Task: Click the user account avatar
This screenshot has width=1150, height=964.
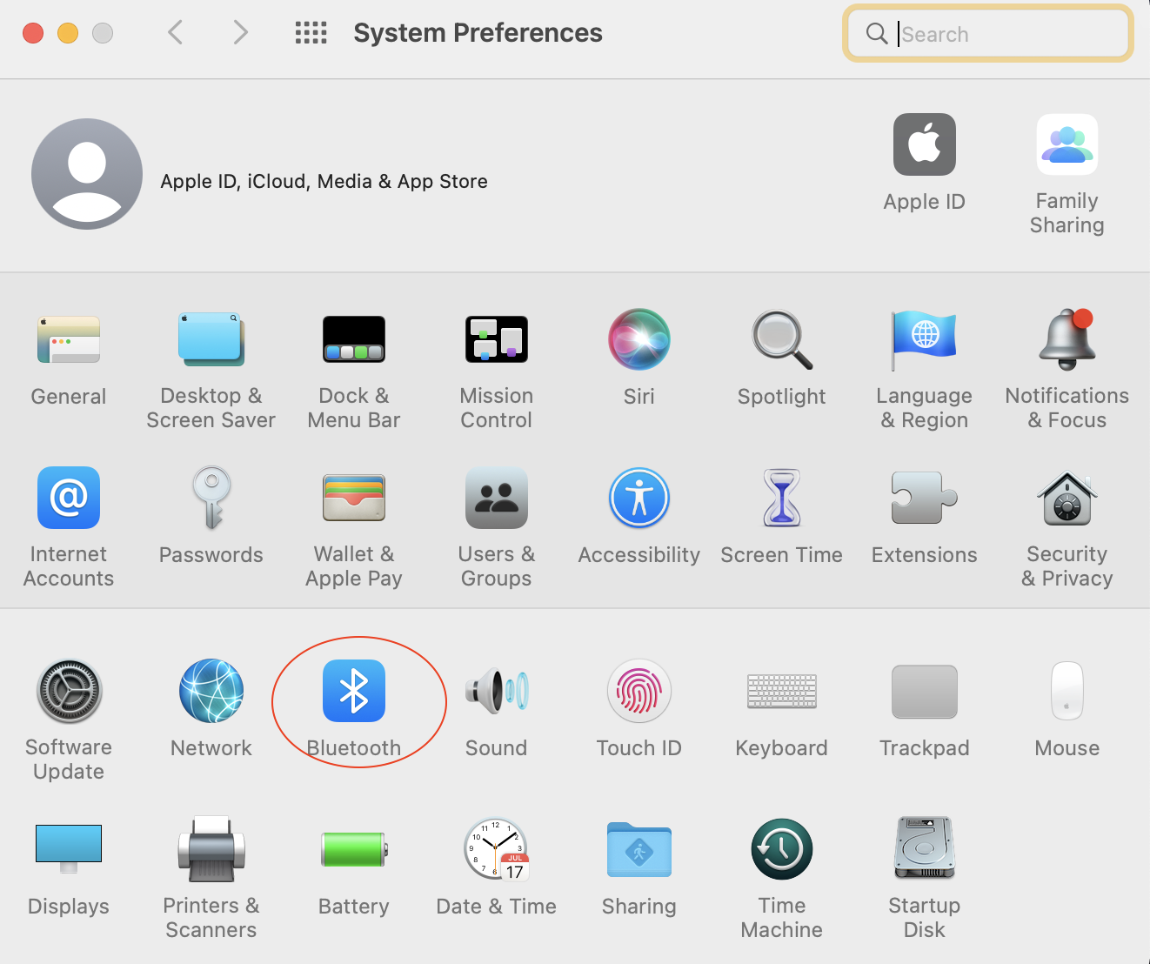Action: 87,174
